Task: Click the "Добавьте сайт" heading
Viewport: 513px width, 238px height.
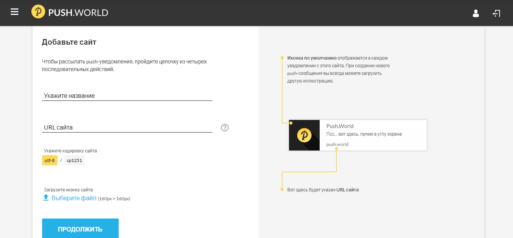Action: (69, 42)
